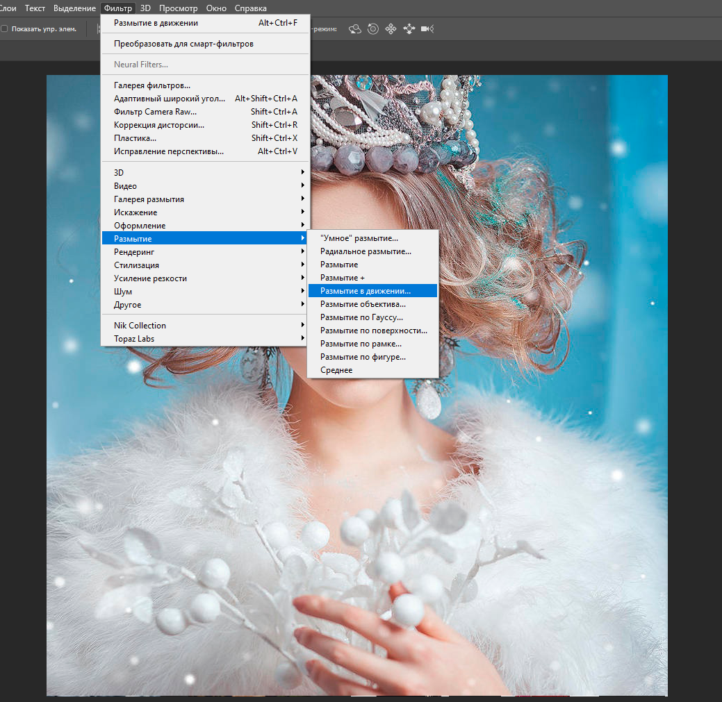Click the 3D roll camera icon
Image resolution: width=722 pixels, height=702 pixels.
(x=373, y=29)
